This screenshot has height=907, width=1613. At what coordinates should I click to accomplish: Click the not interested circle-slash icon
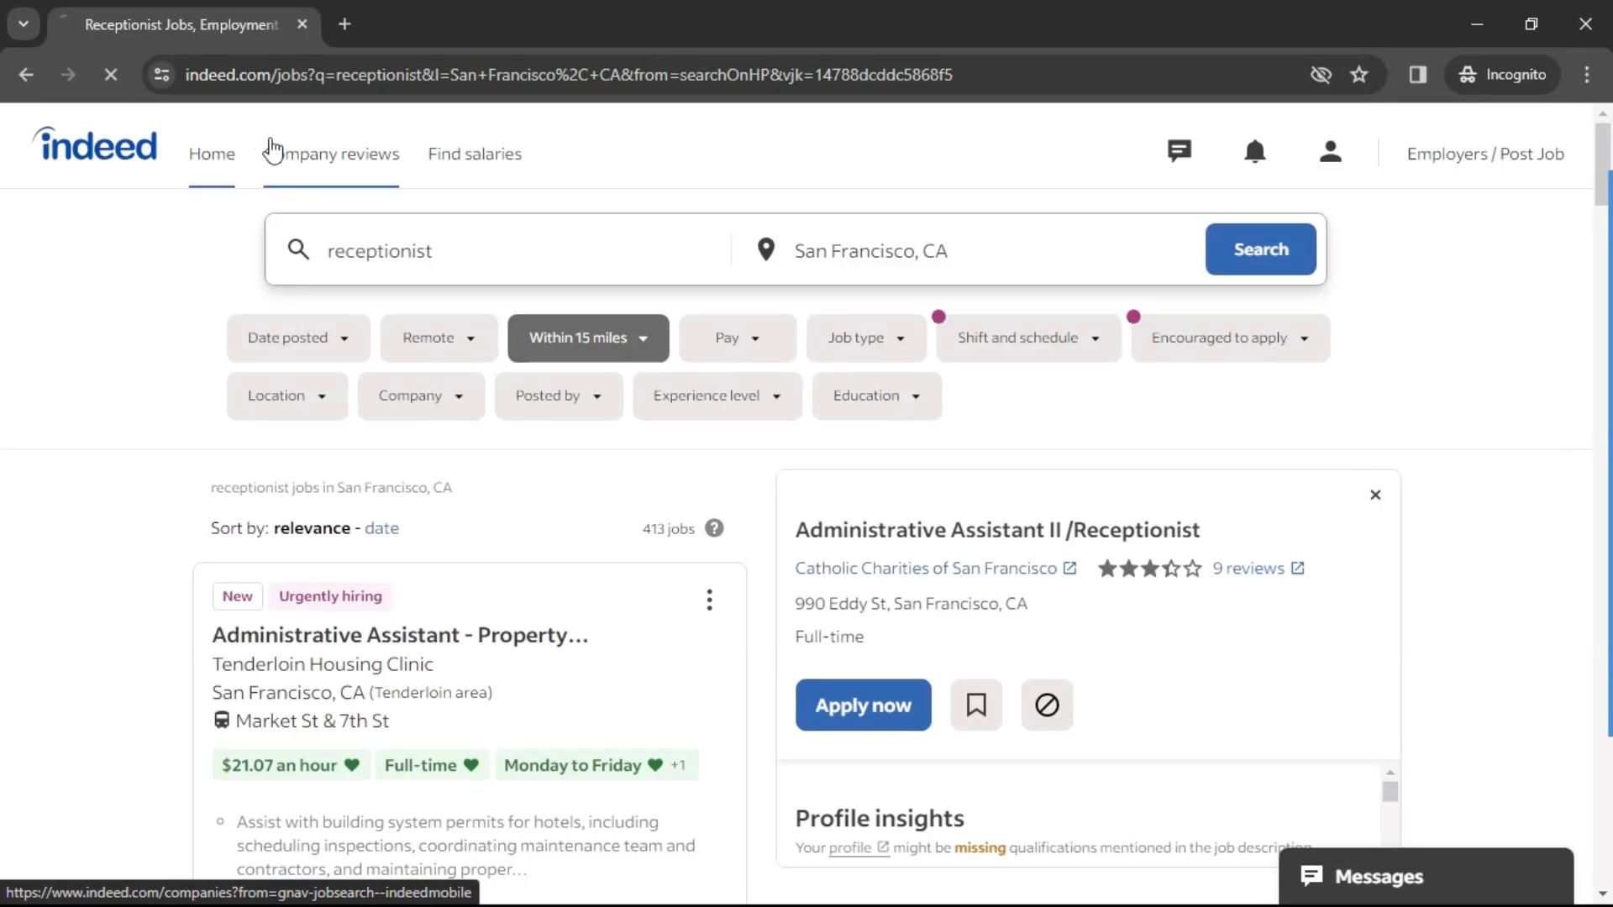click(1047, 705)
